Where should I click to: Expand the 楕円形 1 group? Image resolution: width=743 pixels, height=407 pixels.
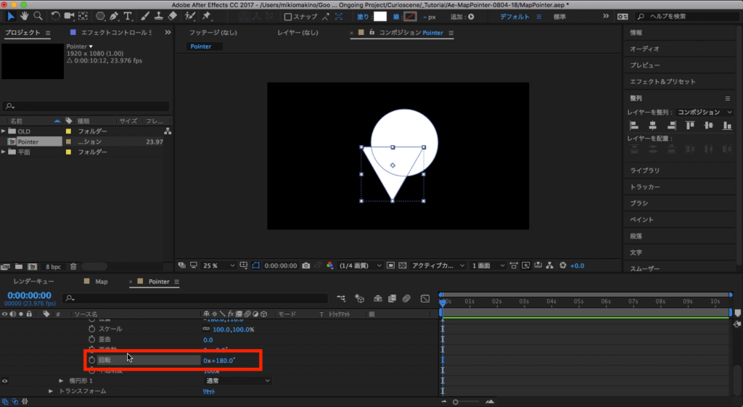[61, 381]
